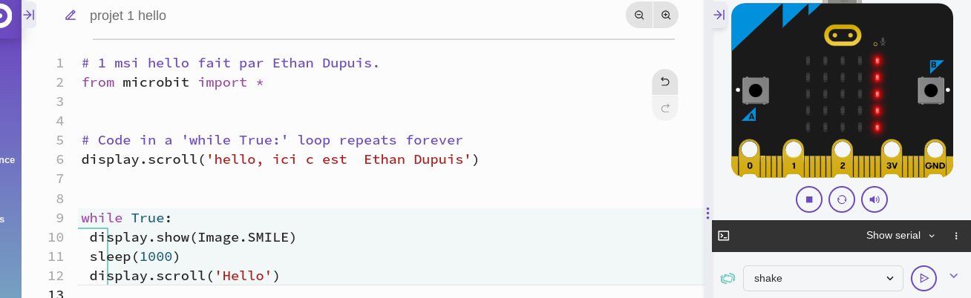Click the 'projet 1 hello' title
This screenshot has width=971, height=298.
coord(128,16)
